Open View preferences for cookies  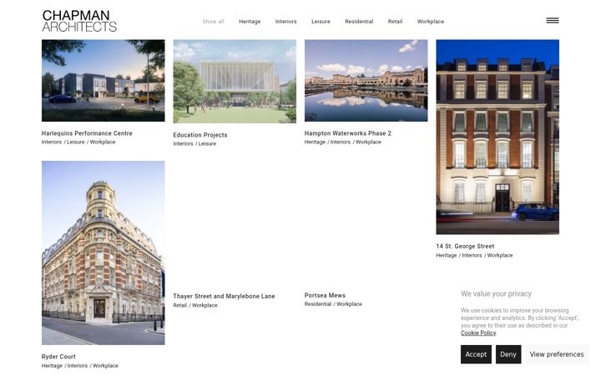(557, 354)
